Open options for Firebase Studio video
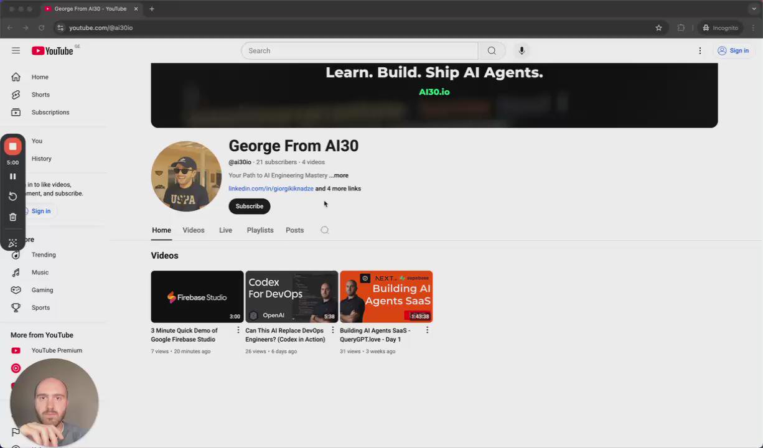Viewport: 763px width, 448px height. click(x=238, y=330)
